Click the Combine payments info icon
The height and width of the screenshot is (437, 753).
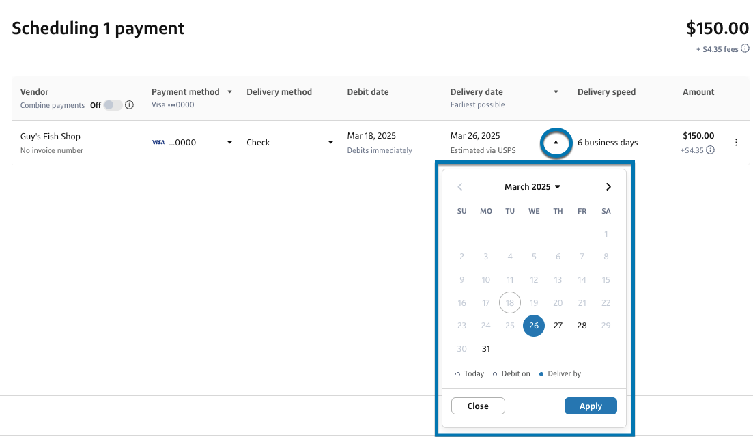pyautogui.click(x=129, y=105)
